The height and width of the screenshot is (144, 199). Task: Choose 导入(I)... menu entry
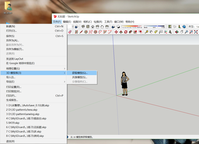pyautogui.click(x=33, y=77)
